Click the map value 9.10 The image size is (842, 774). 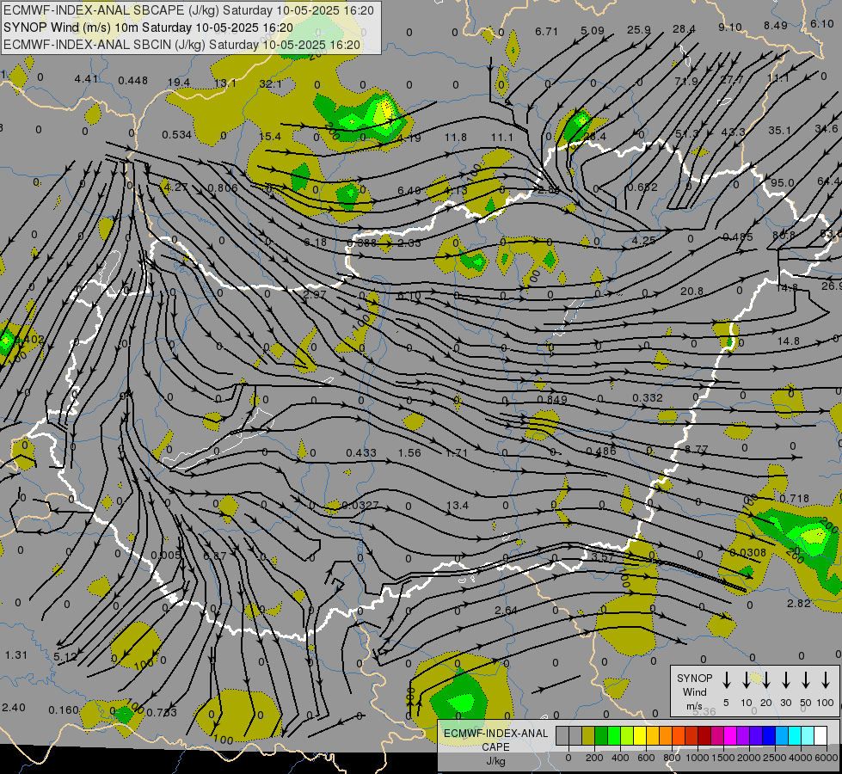pos(730,27)
